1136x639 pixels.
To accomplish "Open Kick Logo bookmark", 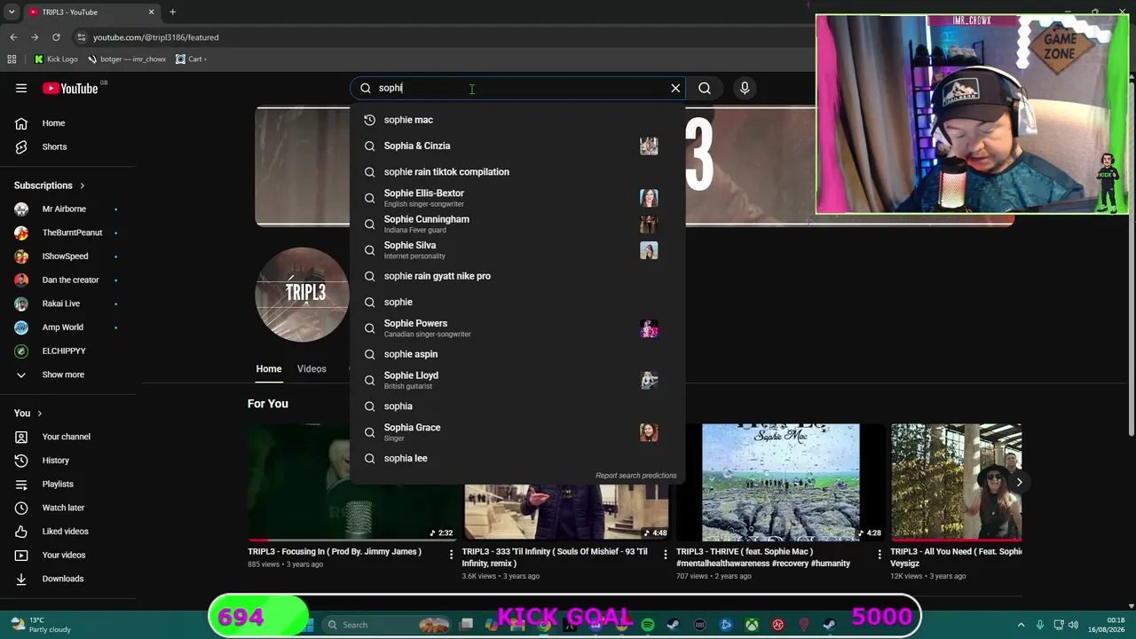I will 56,59.
